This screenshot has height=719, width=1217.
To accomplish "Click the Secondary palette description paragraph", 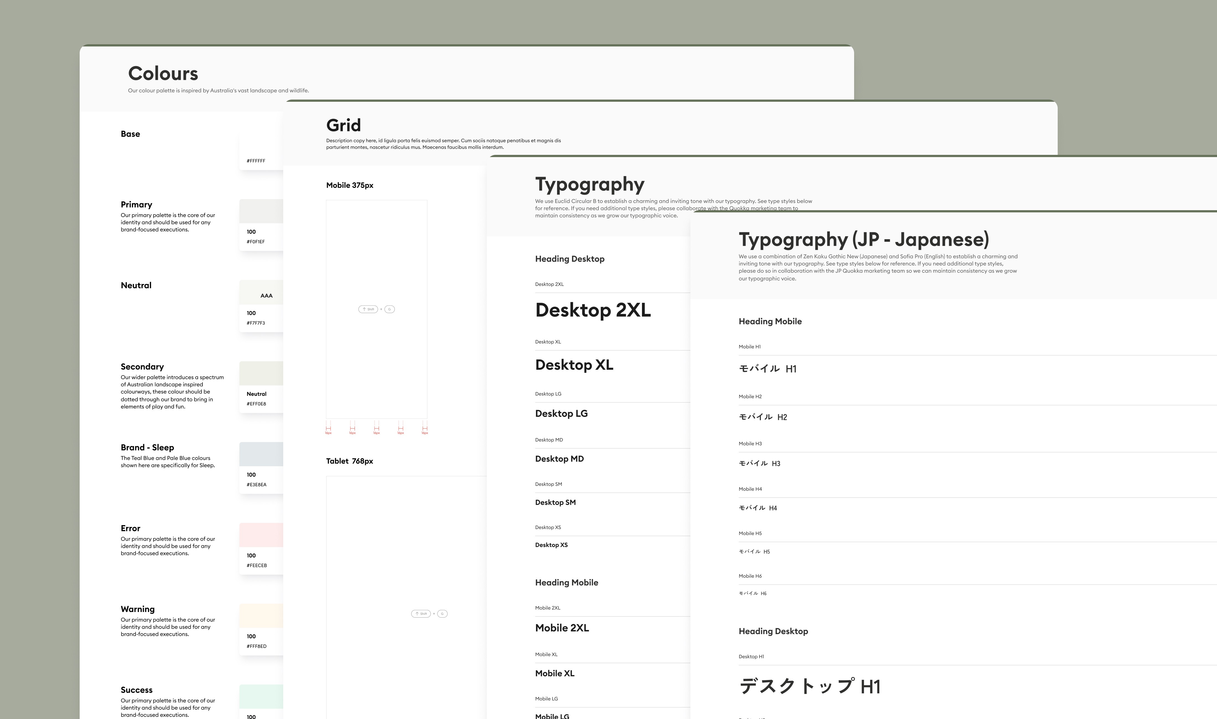I will (x=172, y=392).
